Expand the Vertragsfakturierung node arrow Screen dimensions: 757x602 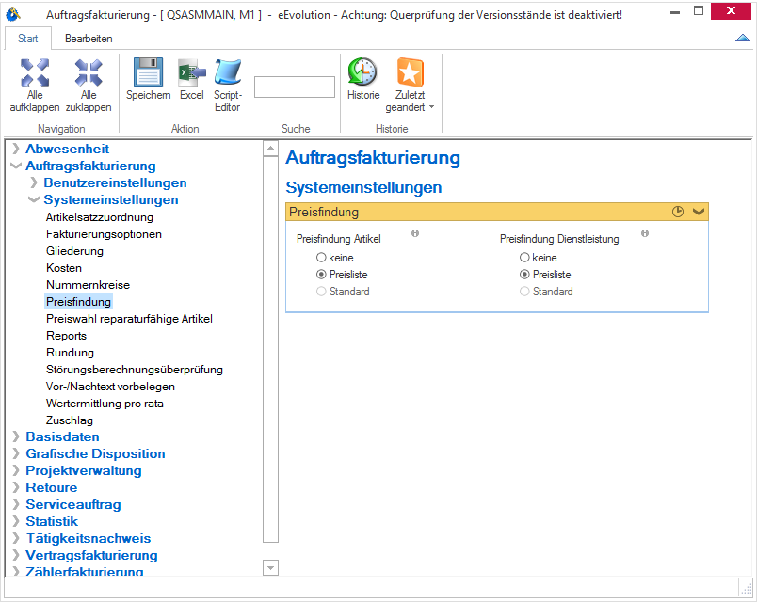point(16,555)
